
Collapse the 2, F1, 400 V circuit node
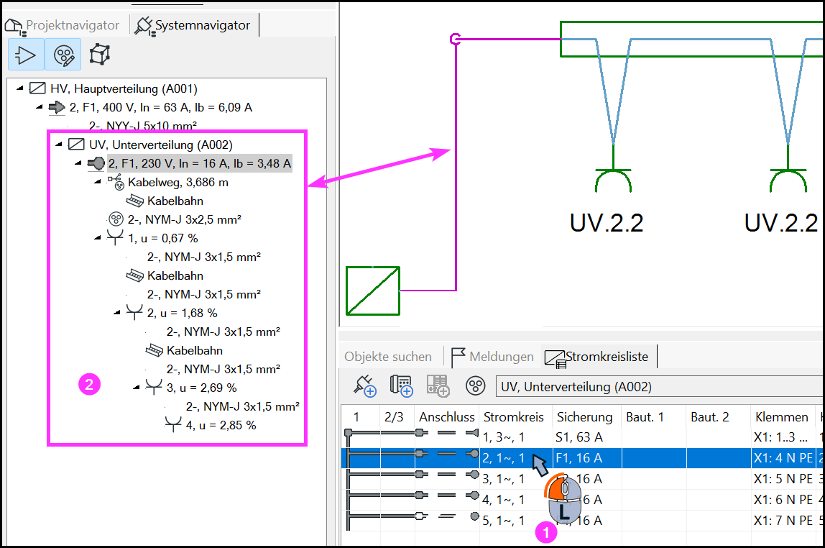pos(40,107)
